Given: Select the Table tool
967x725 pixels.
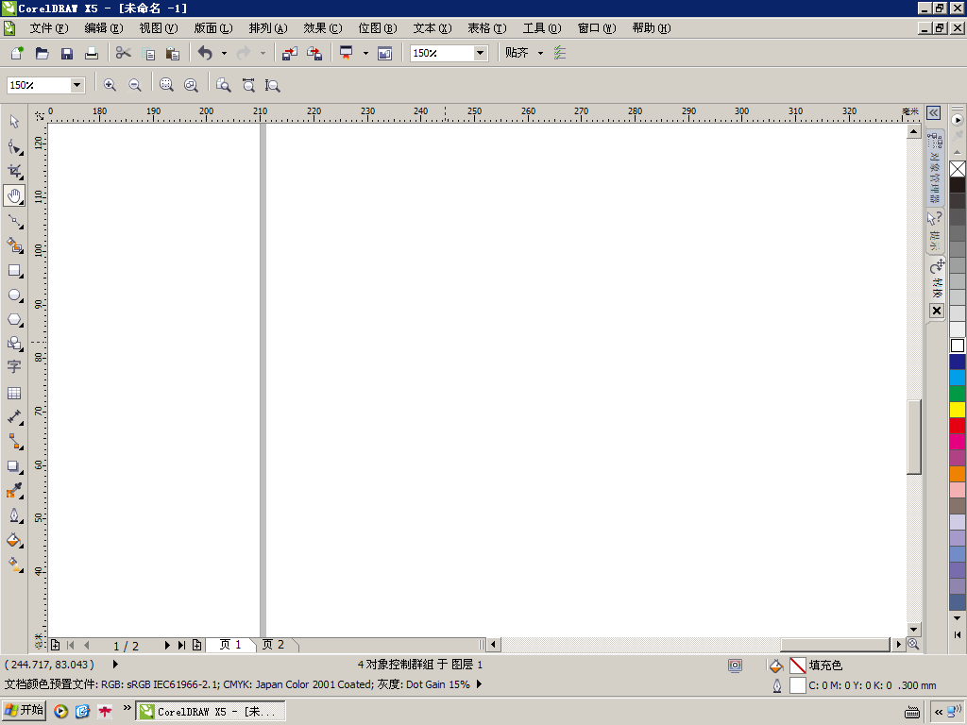Looking at the screenshot, I should point(14,393).
